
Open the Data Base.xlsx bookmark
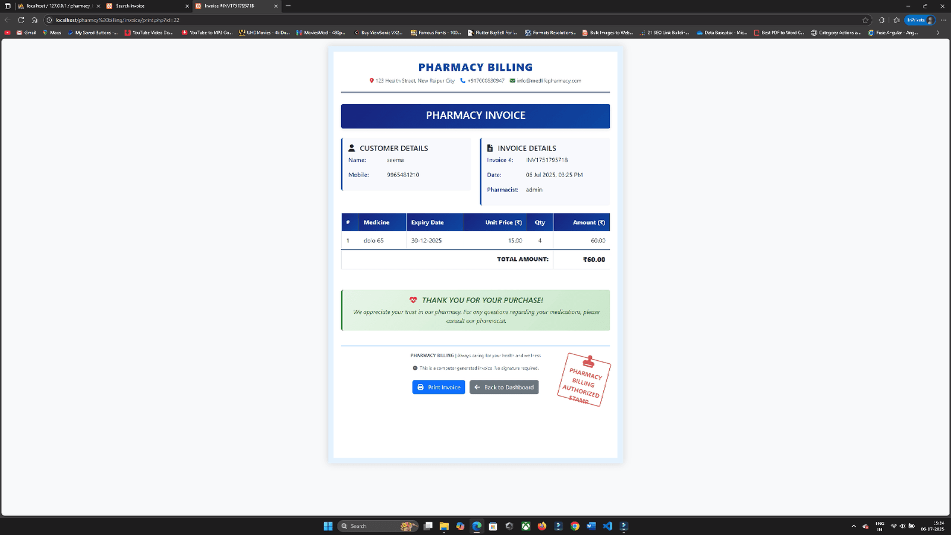[722, 33]
